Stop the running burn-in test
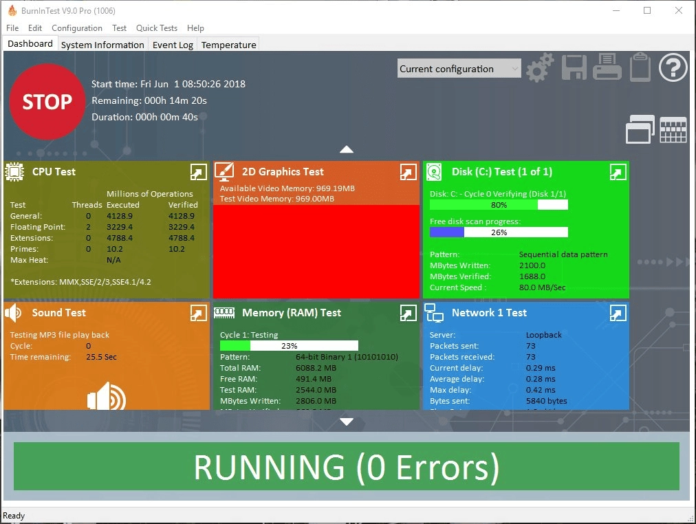The image size is (696, 524). click(x=47, y=102)
